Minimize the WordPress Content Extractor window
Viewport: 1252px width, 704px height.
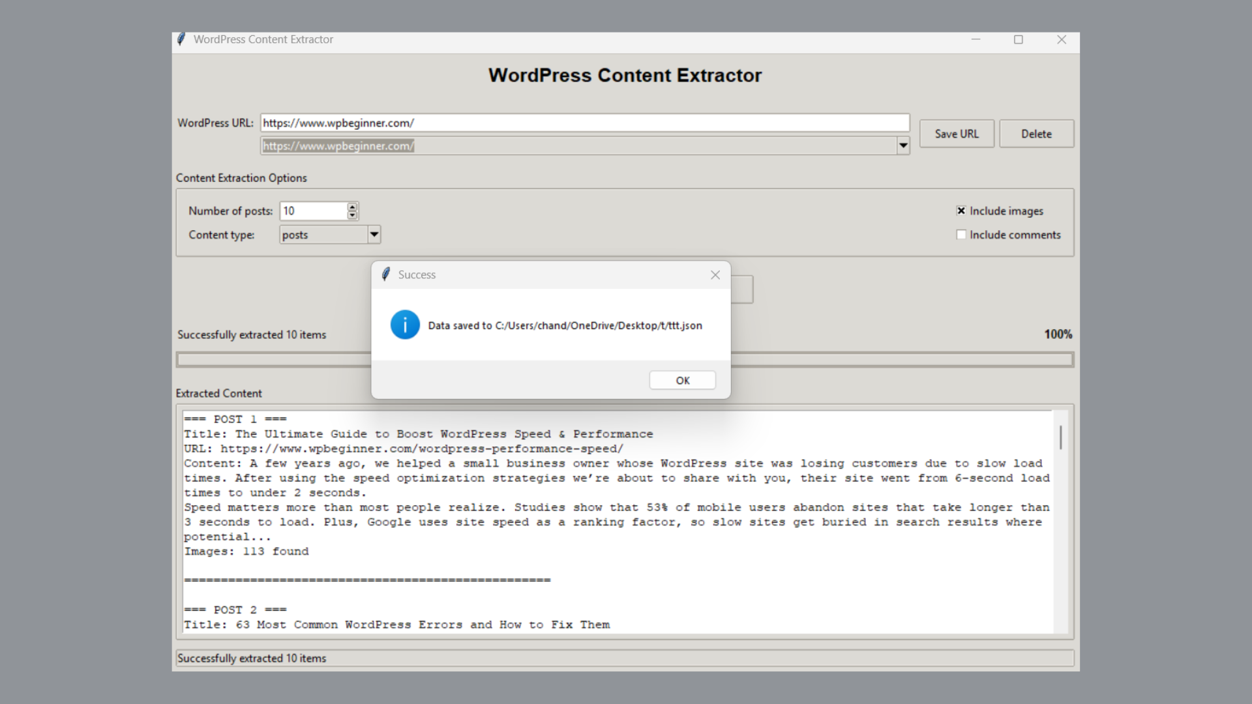[x=976, y=40]
